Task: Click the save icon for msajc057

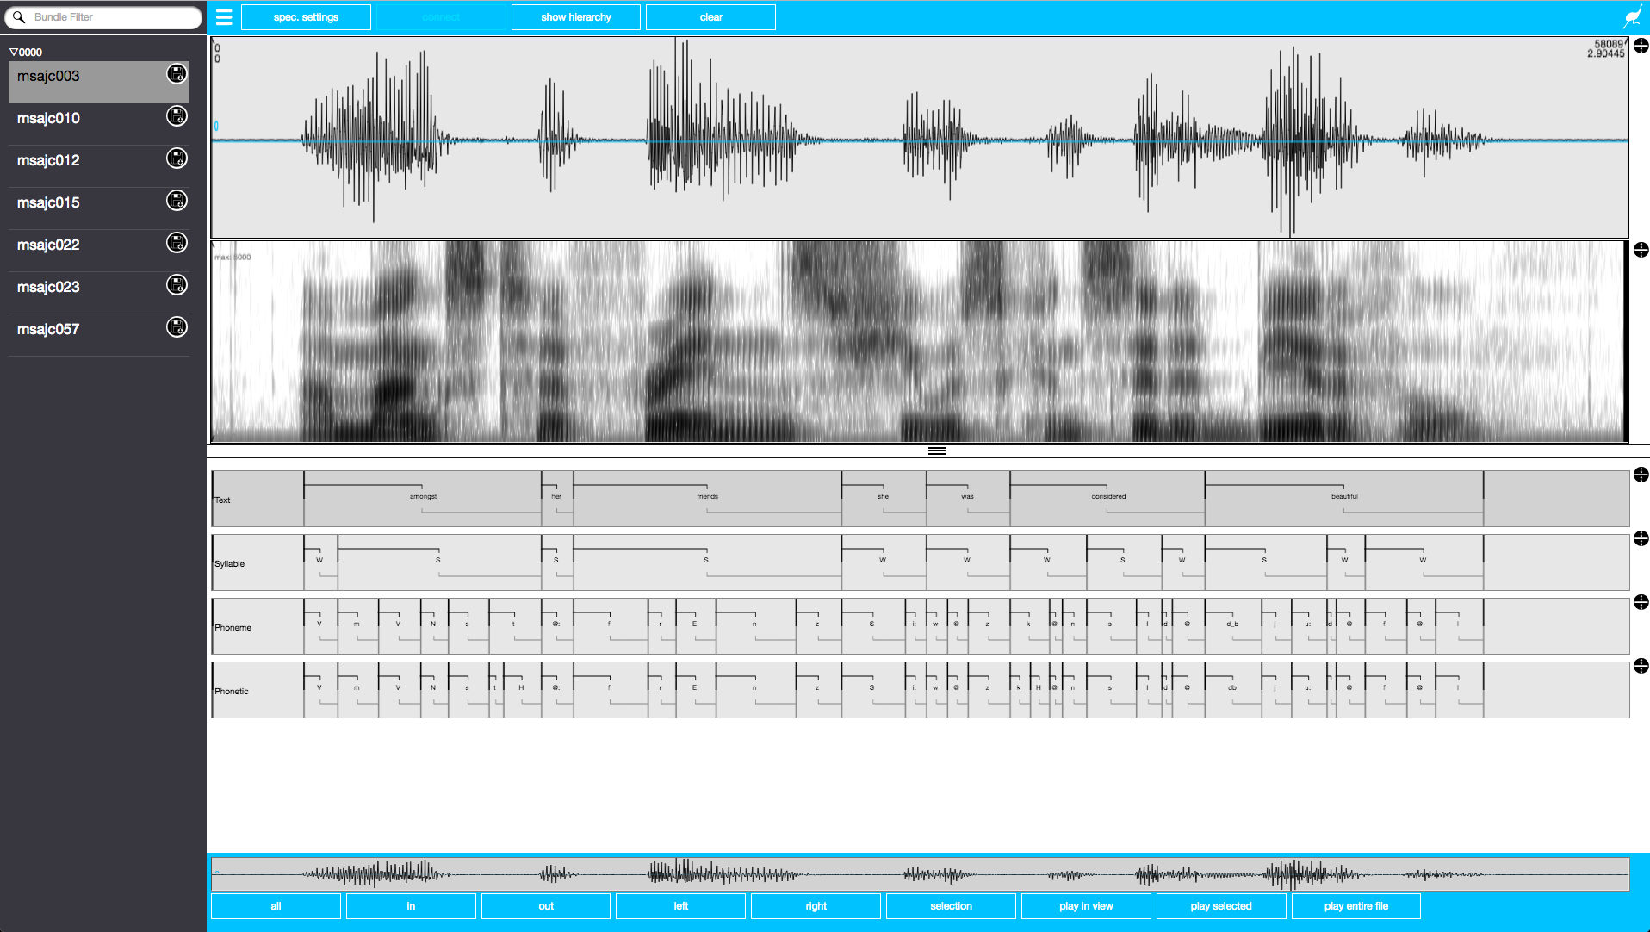Action: coord(177,327)
